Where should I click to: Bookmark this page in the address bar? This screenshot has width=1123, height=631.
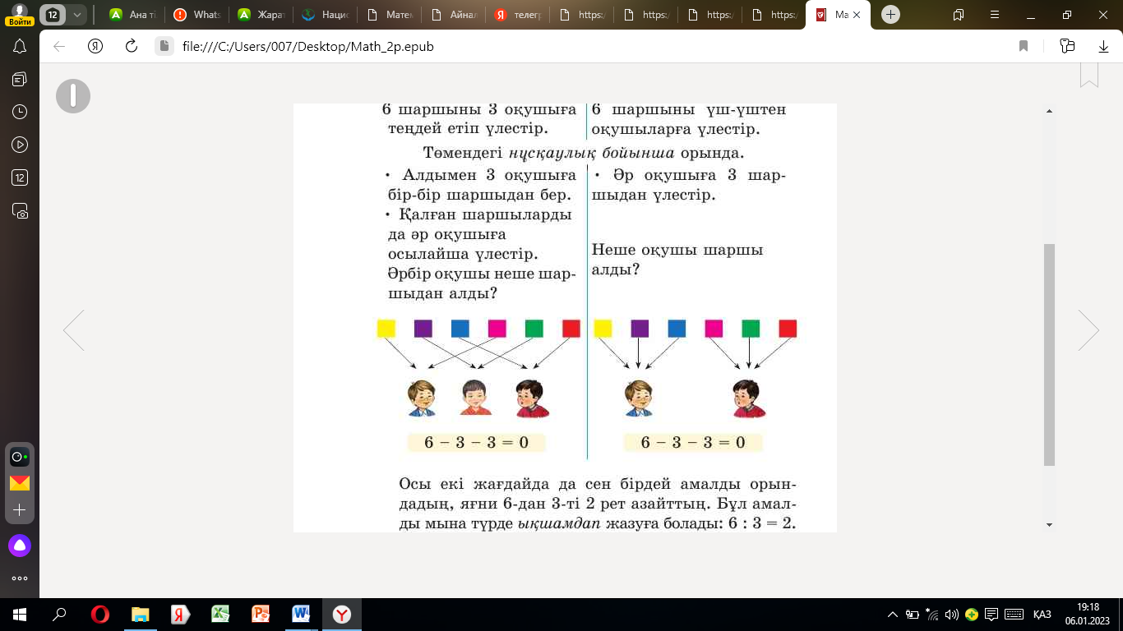1024,47
